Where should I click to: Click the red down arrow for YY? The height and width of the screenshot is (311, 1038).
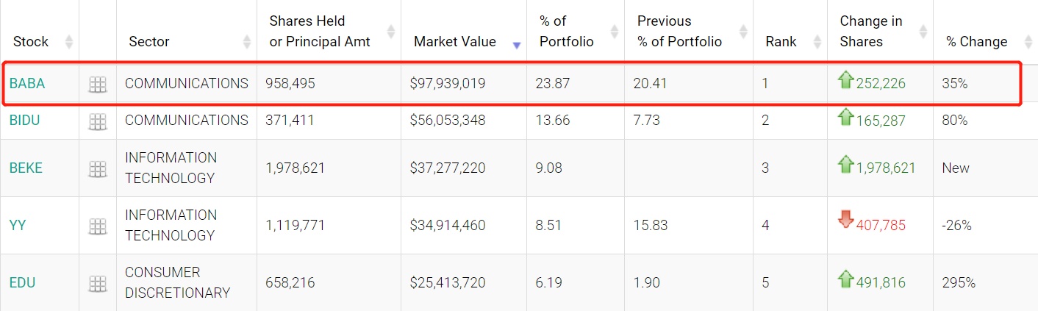pos(845,220)
